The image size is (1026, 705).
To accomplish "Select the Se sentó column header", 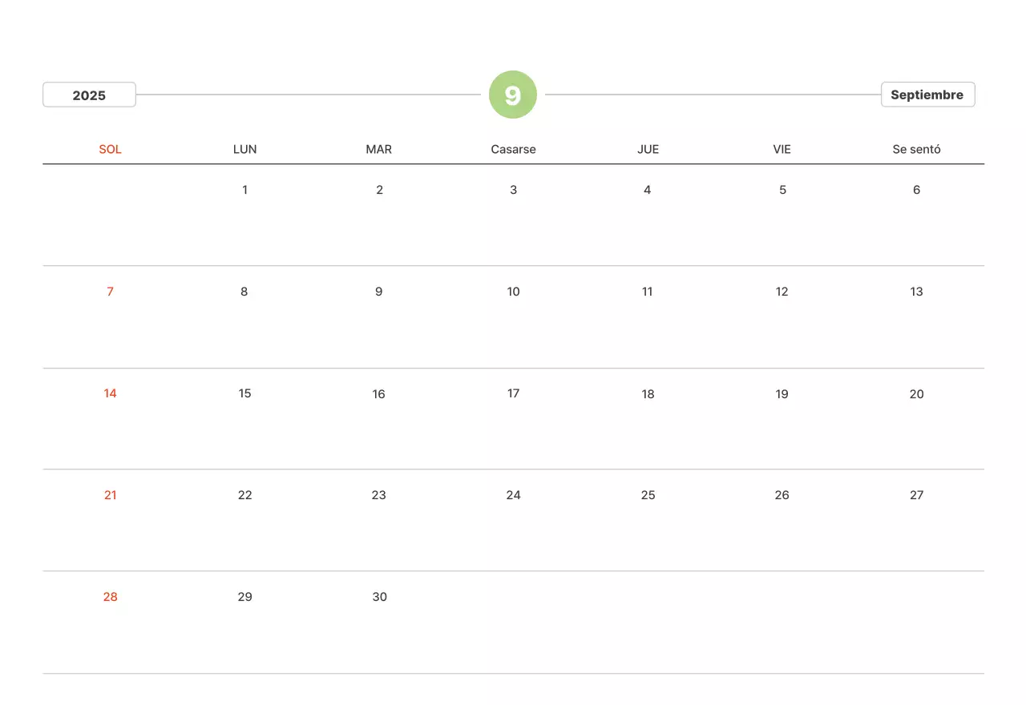I will click(x=916, y=149).
